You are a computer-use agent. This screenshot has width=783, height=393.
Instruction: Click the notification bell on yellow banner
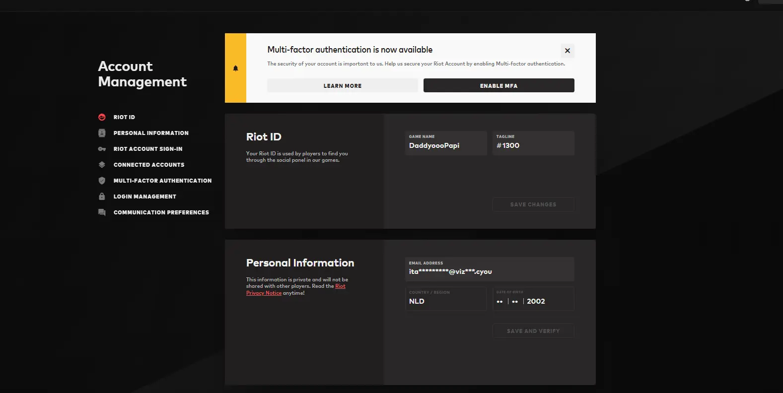pyautogui.click(x=235, y=68)
